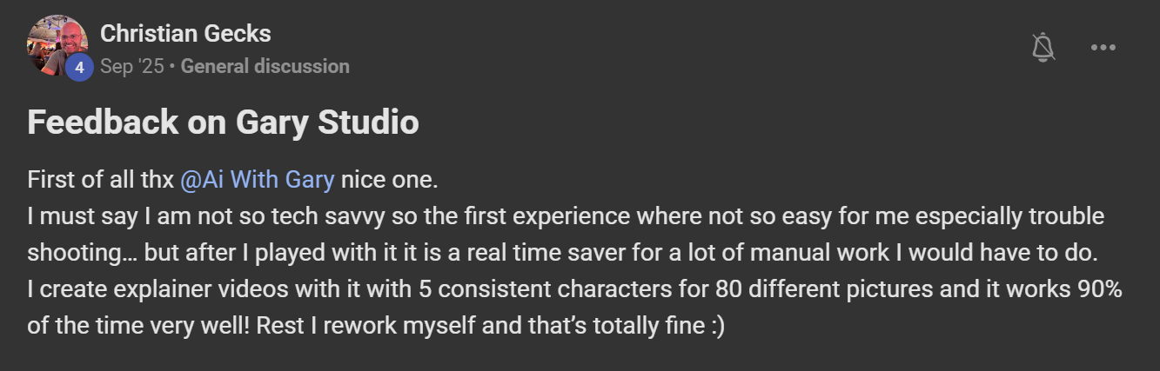1160x371 pixels.
Task: Click the ":)" smiley ending the post
Action: coord(714,327)
